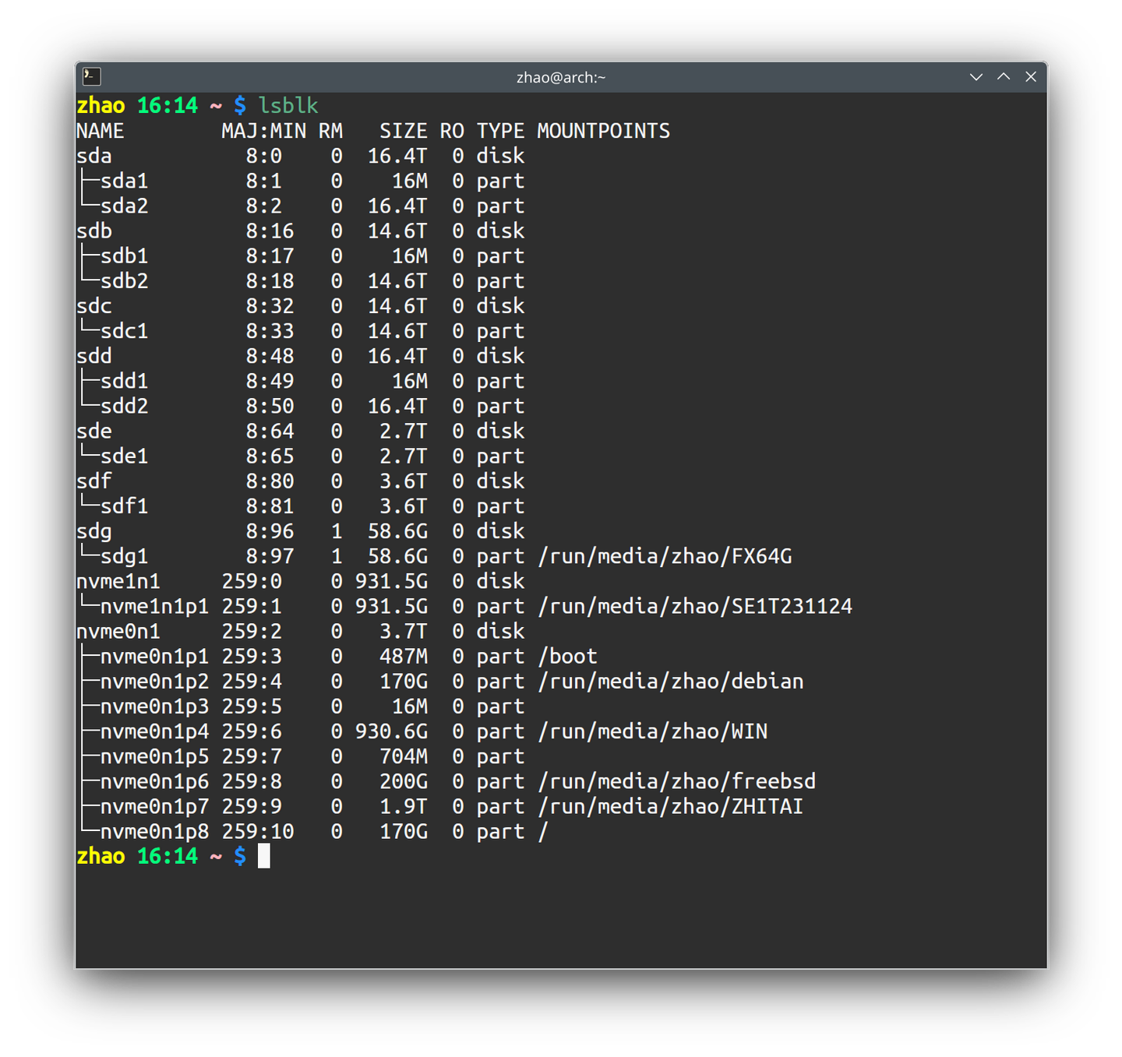Click the zhao@arch:~ title text

[x=561, y=77]
